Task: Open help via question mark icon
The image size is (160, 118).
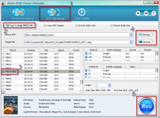Action: (x=154, y=13)
